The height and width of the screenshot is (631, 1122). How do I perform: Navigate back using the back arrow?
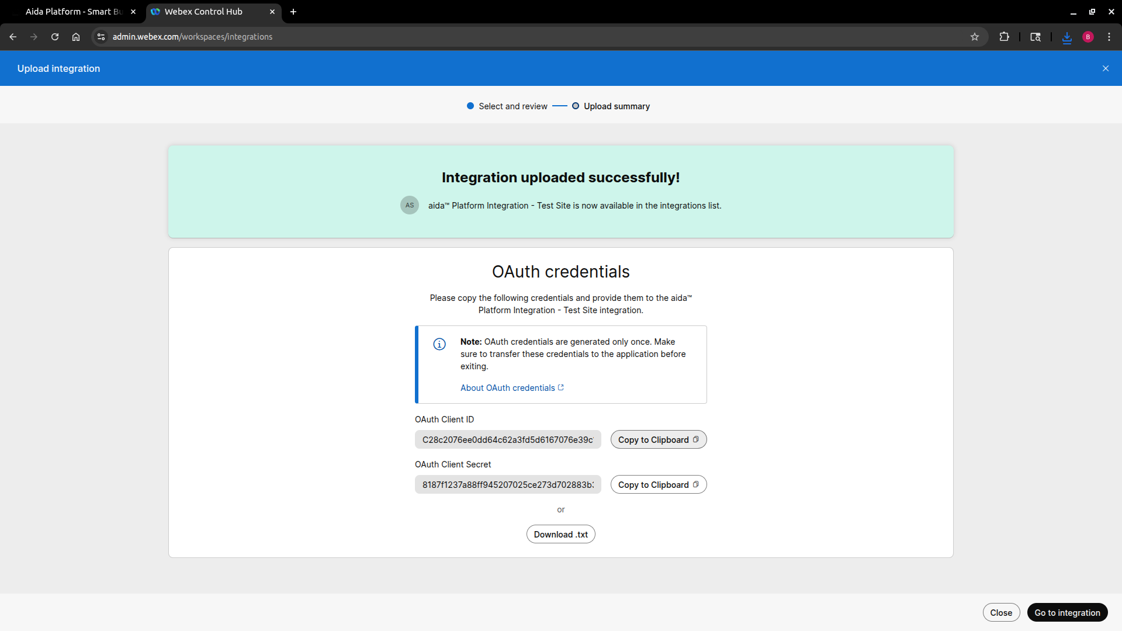13,36
